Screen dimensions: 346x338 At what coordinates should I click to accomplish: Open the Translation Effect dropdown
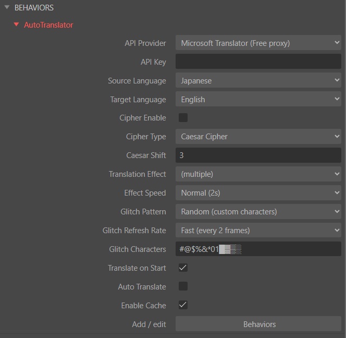point(258,174)
